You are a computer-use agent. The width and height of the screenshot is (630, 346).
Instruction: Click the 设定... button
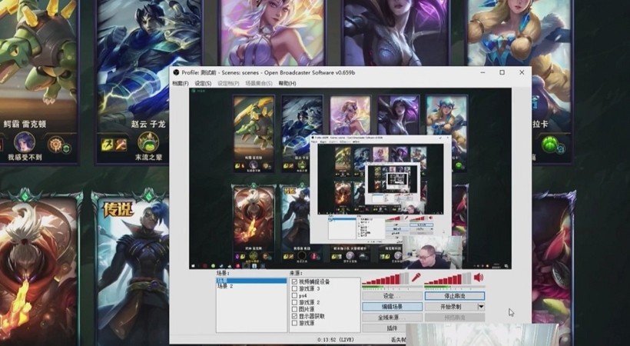click(x=392, y=296)
